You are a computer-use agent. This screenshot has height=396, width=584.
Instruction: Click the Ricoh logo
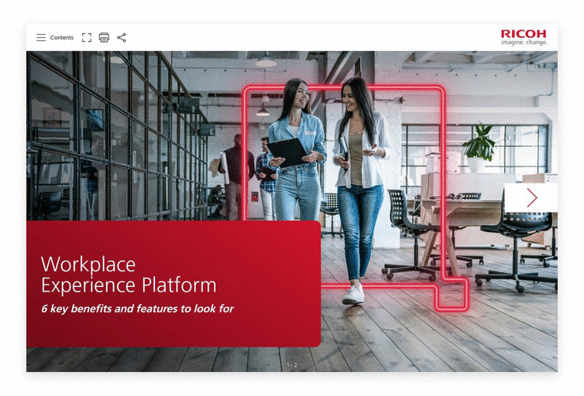pos(524,37)
